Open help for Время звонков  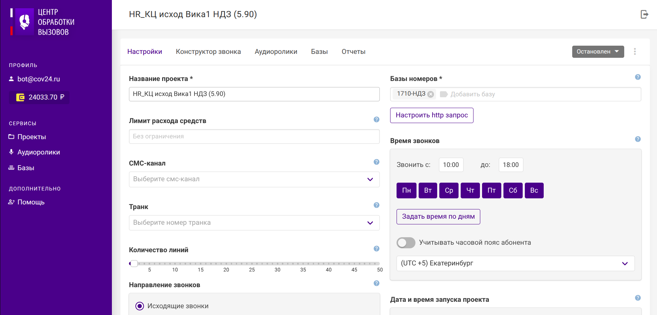coord(638,139)
